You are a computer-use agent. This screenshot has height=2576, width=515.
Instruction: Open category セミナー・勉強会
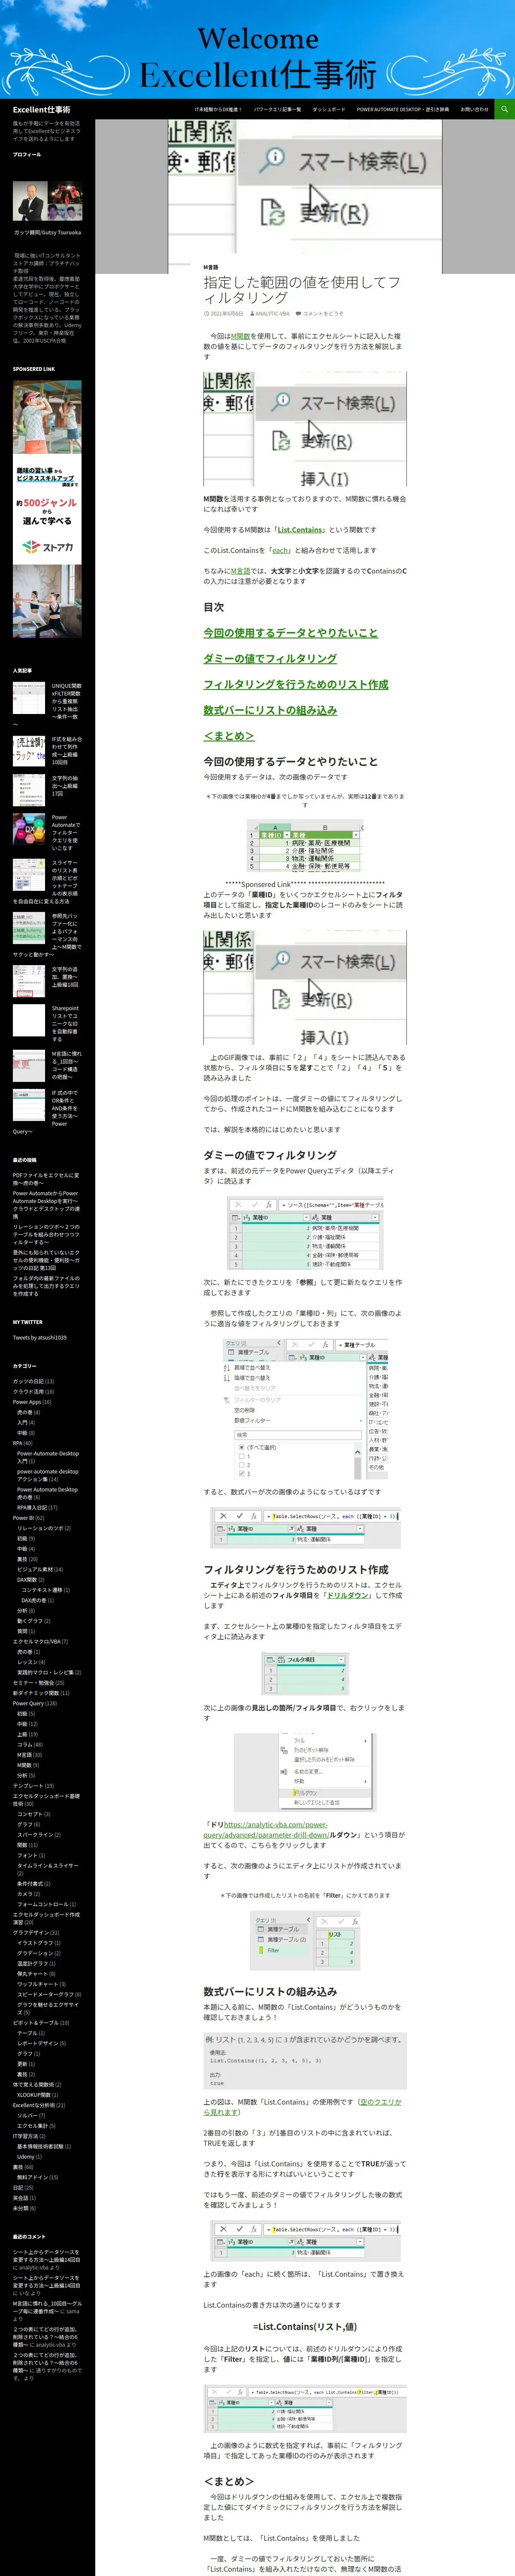pyautogui.click(x=34, y=1682)
